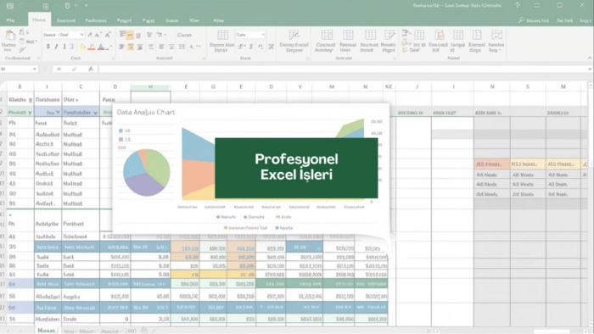Click the formula bar cancel X icon
Screen dimensions: 594x334
coord(59,69)
